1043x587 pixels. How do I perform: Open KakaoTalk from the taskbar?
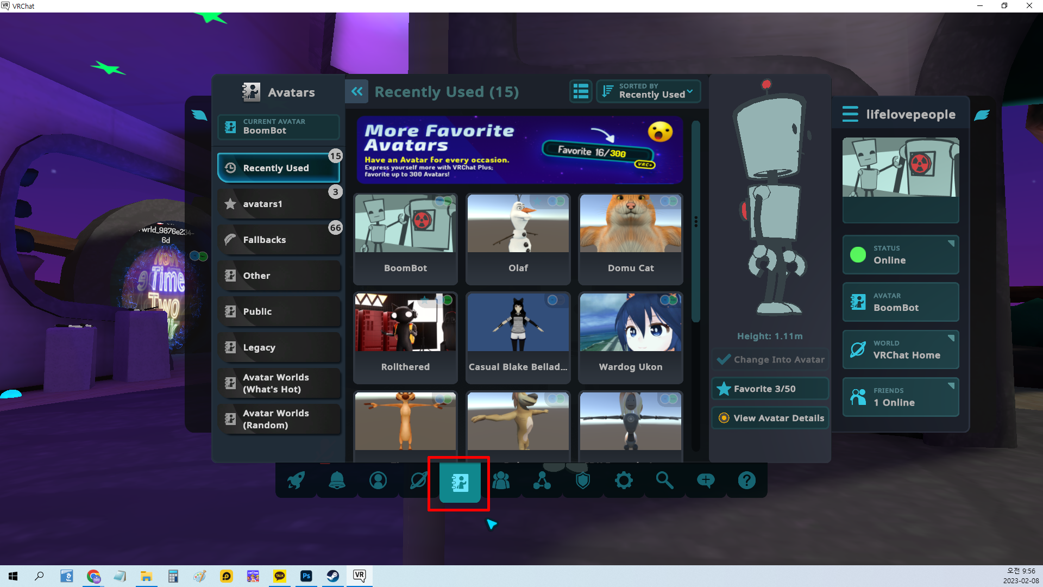[280, 576]
